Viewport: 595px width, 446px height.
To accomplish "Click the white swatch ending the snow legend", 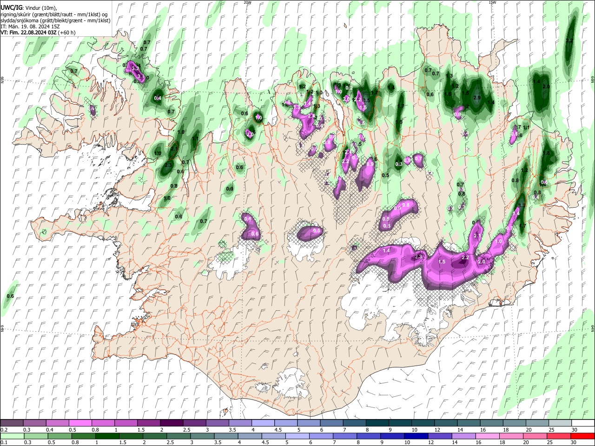I will pyautogui.click(x=583, y=423).
